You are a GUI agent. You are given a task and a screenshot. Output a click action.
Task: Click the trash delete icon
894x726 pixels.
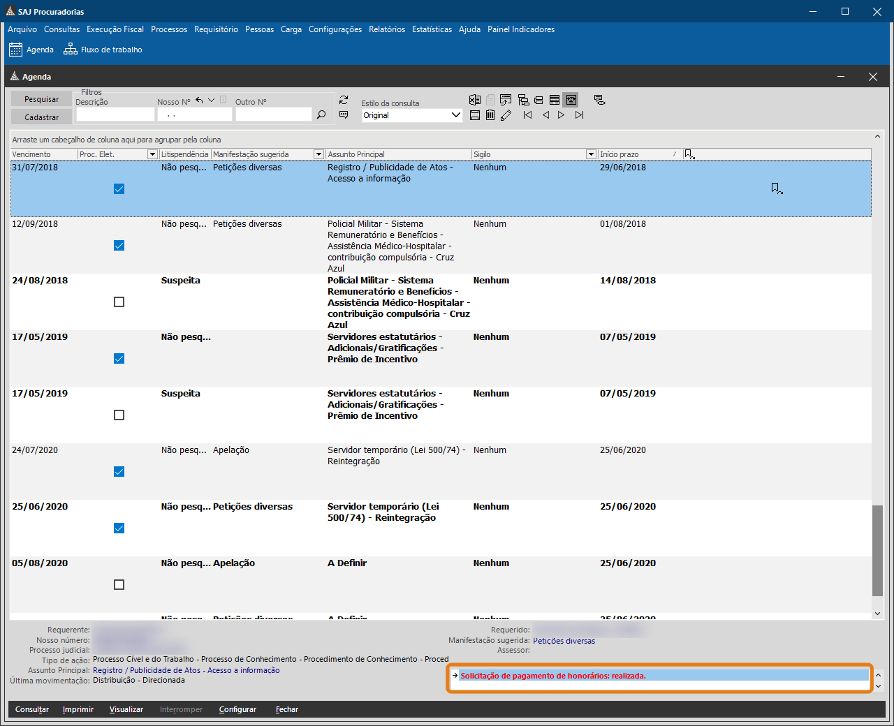(490, 115)
